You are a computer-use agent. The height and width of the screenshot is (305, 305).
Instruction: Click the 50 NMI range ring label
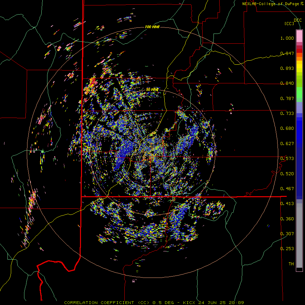(152, 90)
